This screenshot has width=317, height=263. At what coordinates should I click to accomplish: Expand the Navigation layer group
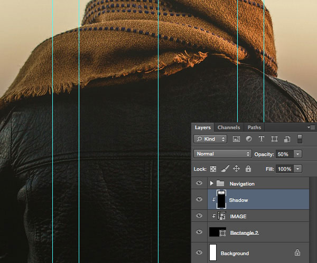pyautogui.click(x=211, y=183)
